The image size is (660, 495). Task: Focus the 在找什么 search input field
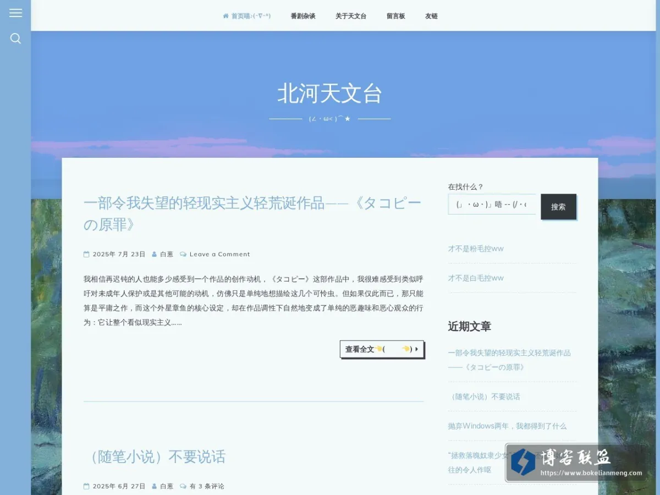click(492, 204)
